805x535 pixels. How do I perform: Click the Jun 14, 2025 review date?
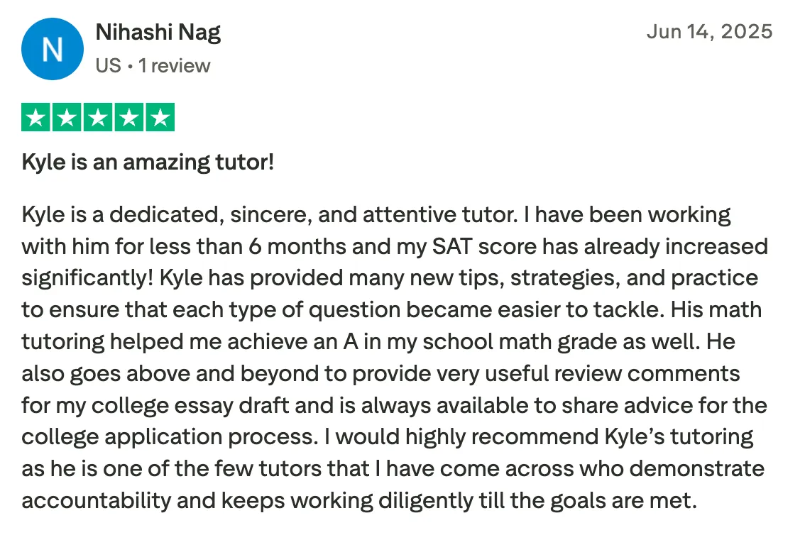[709, 32]
